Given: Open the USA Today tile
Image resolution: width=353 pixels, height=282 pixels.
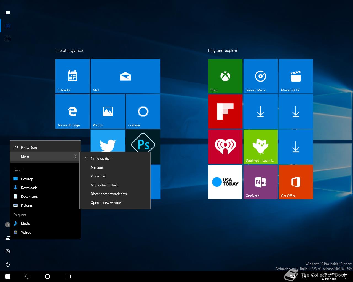Looking at the screenshot, I should click(x=225, y=182).
